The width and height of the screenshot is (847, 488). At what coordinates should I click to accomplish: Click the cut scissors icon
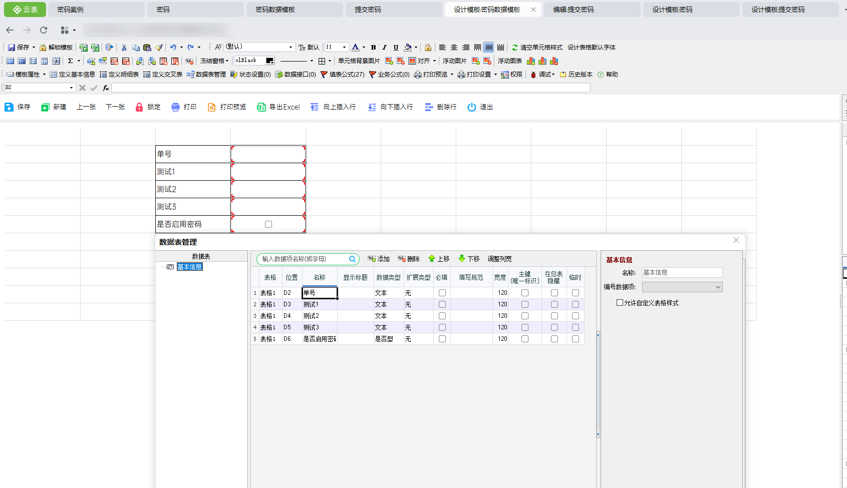[x=124, y=48]
